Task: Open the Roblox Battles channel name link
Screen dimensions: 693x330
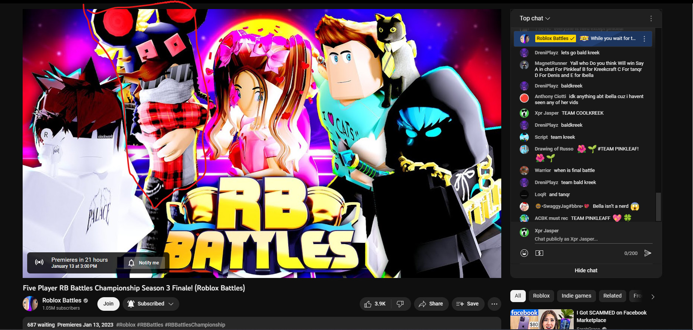Action: (x=62, y=301)
